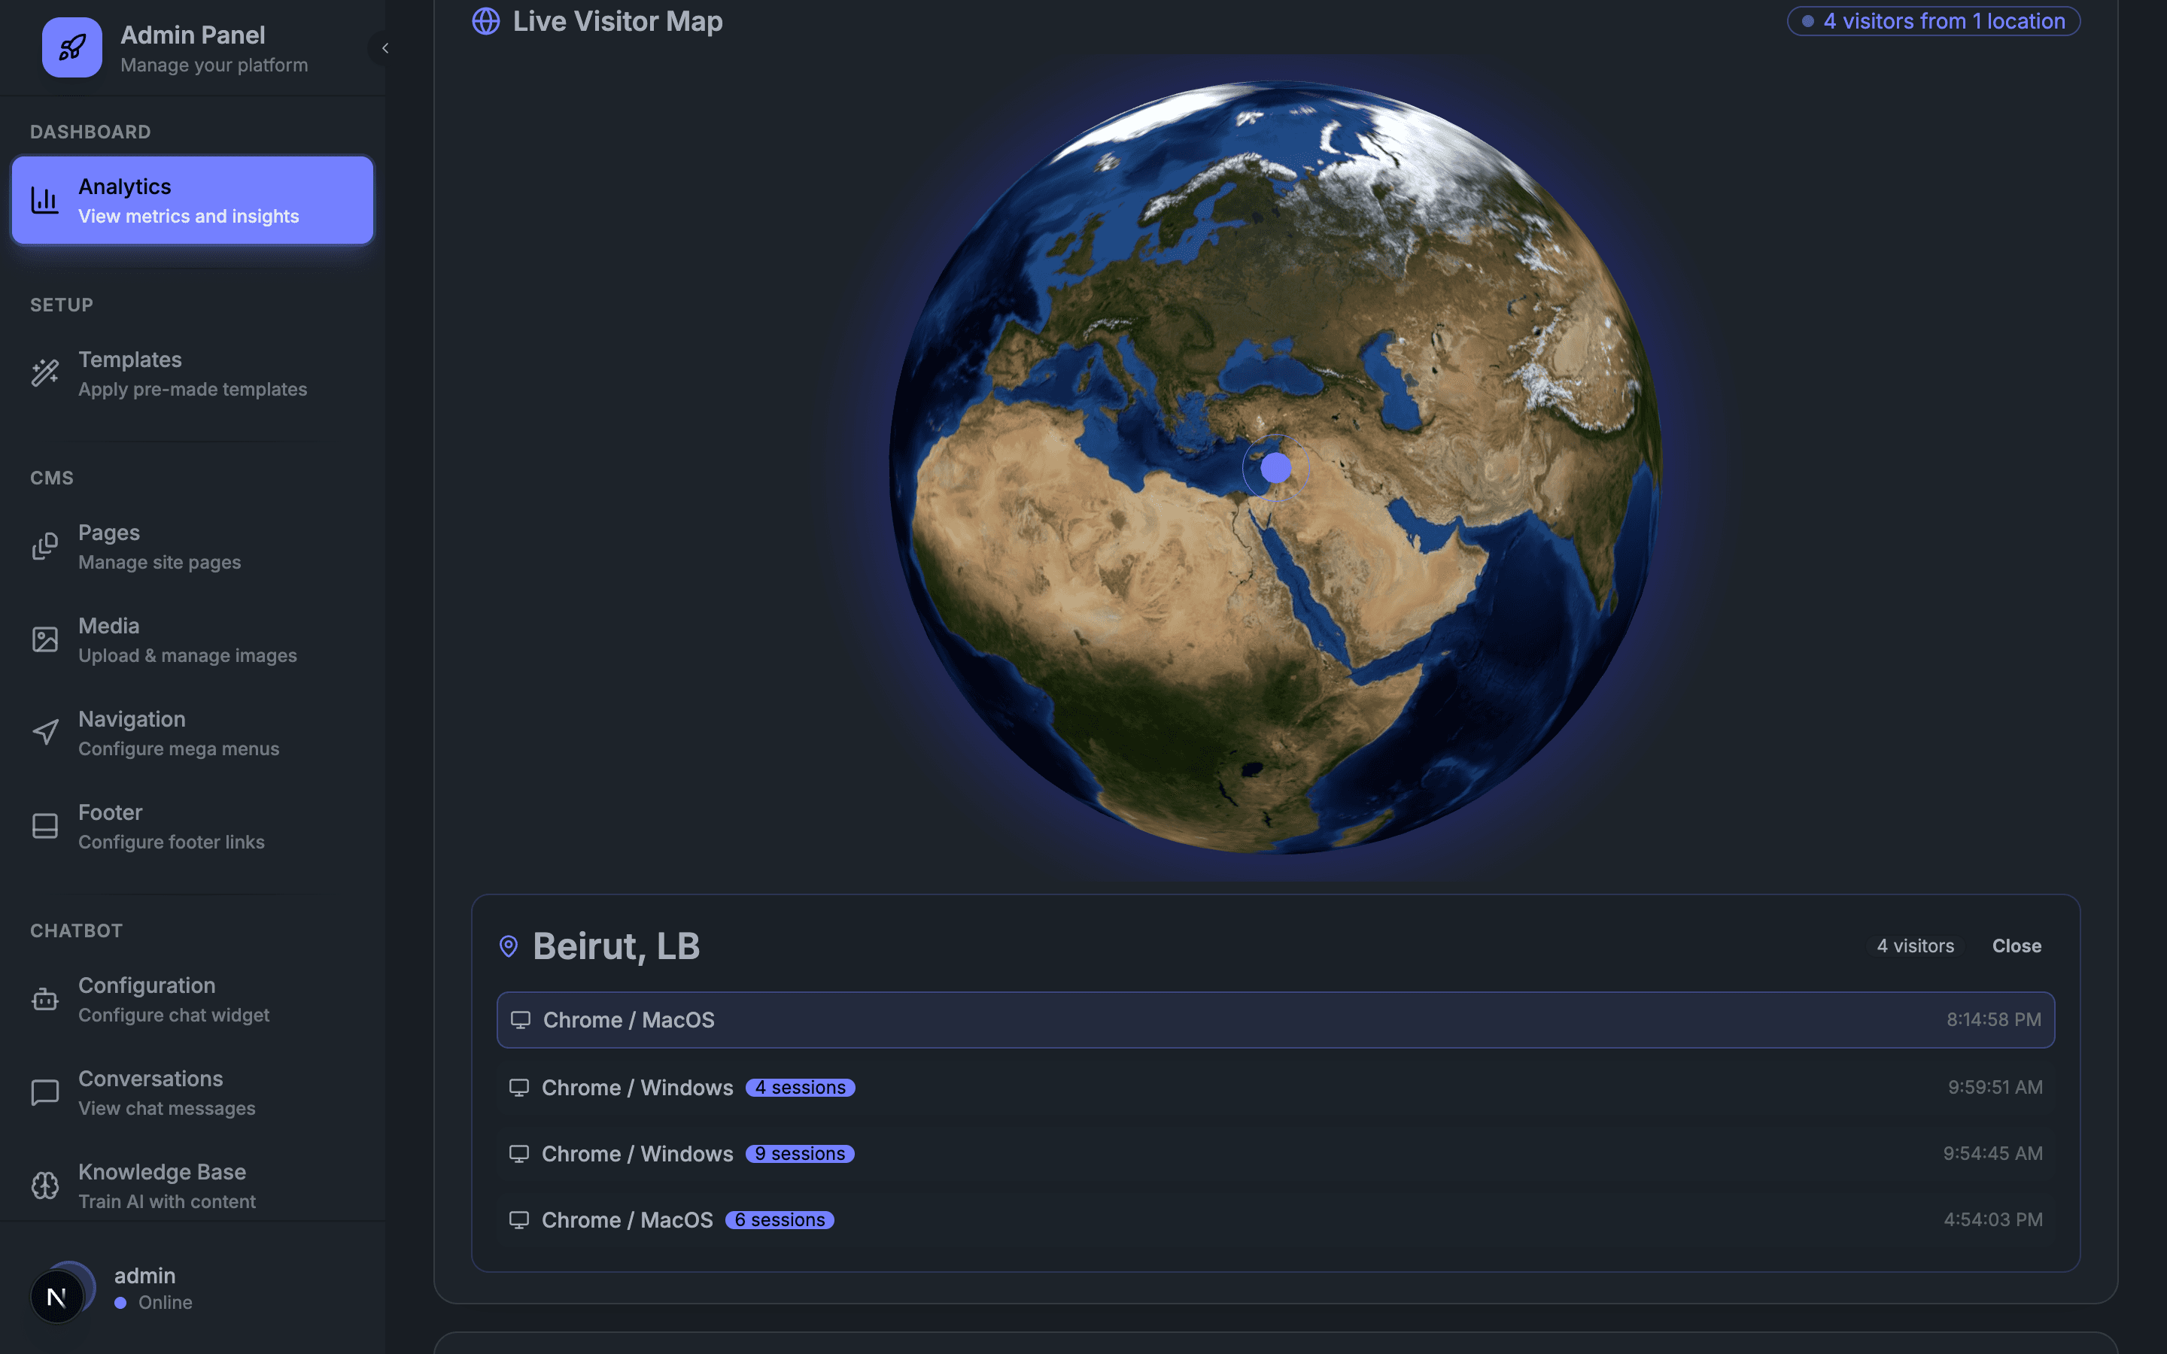Click the Footer book icon
The height and width of the screenshot is (1354, 2167).
click(45, 826)
